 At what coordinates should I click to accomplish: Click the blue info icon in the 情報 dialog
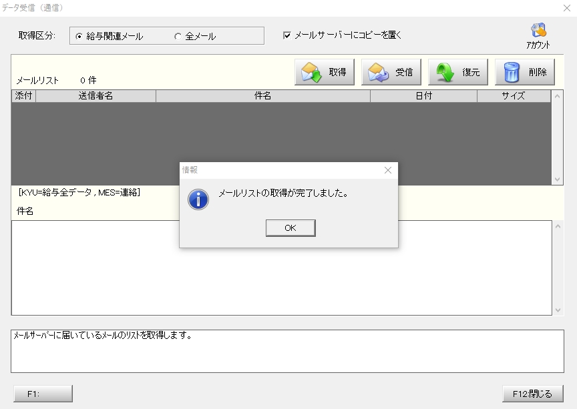pos(198,199)
